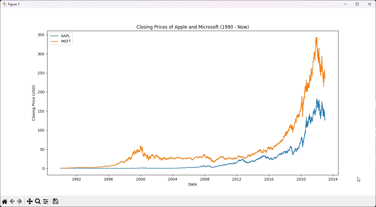
Task: Save the figure with the floppy disk icon
Action: [x=56, y=201]
